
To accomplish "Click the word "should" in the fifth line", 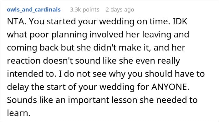I will coord(159,74).
